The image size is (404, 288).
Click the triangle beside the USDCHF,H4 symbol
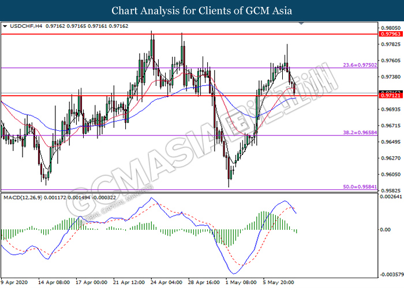click(x=5, y=26)
